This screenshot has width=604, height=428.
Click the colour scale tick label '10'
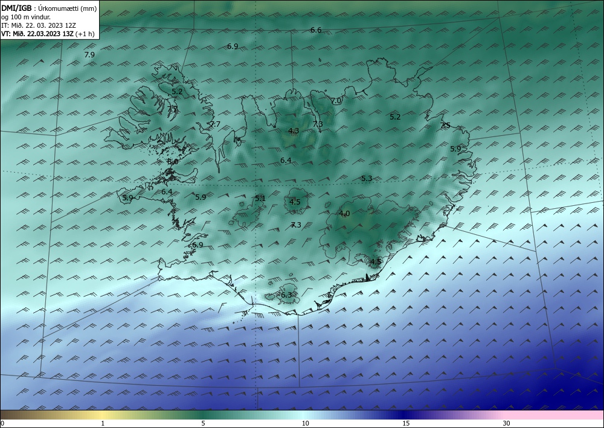click(x=305, y=423)
